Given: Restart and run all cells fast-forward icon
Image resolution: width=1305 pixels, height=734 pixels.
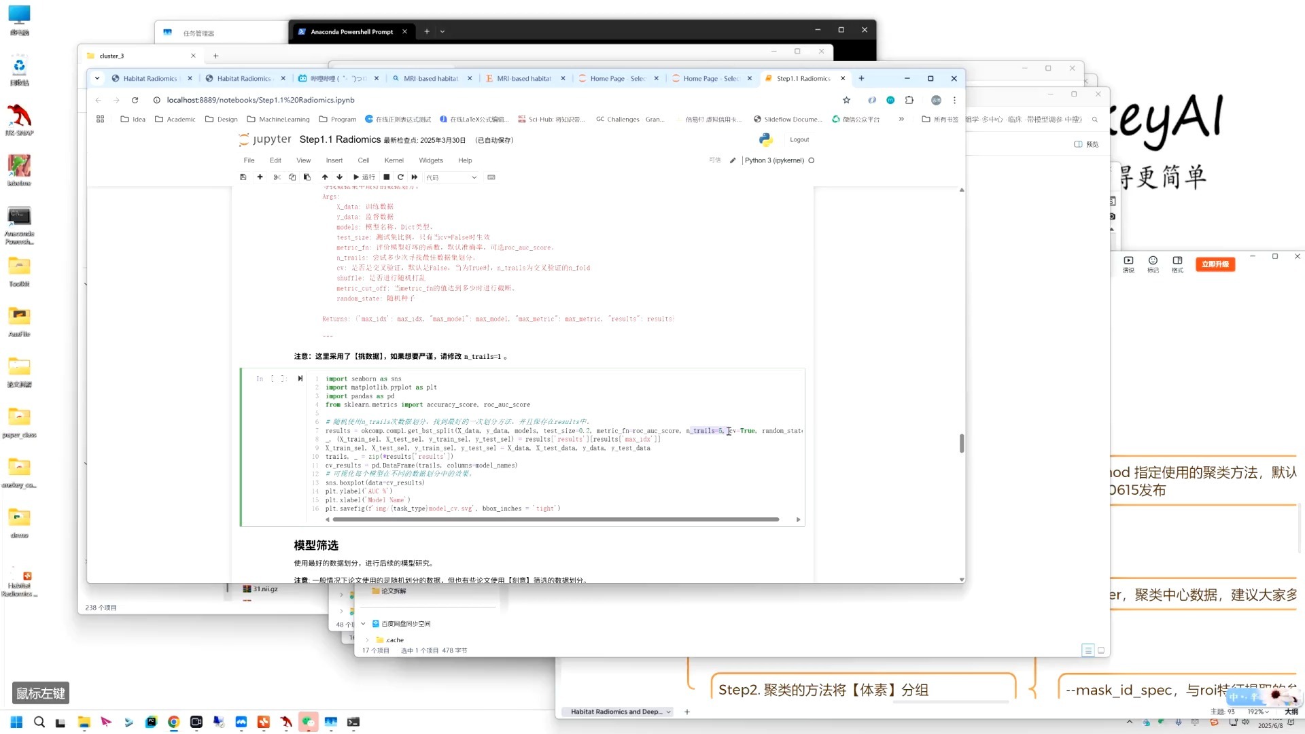Looking at the screenshot, I should [x=415, y=177].
